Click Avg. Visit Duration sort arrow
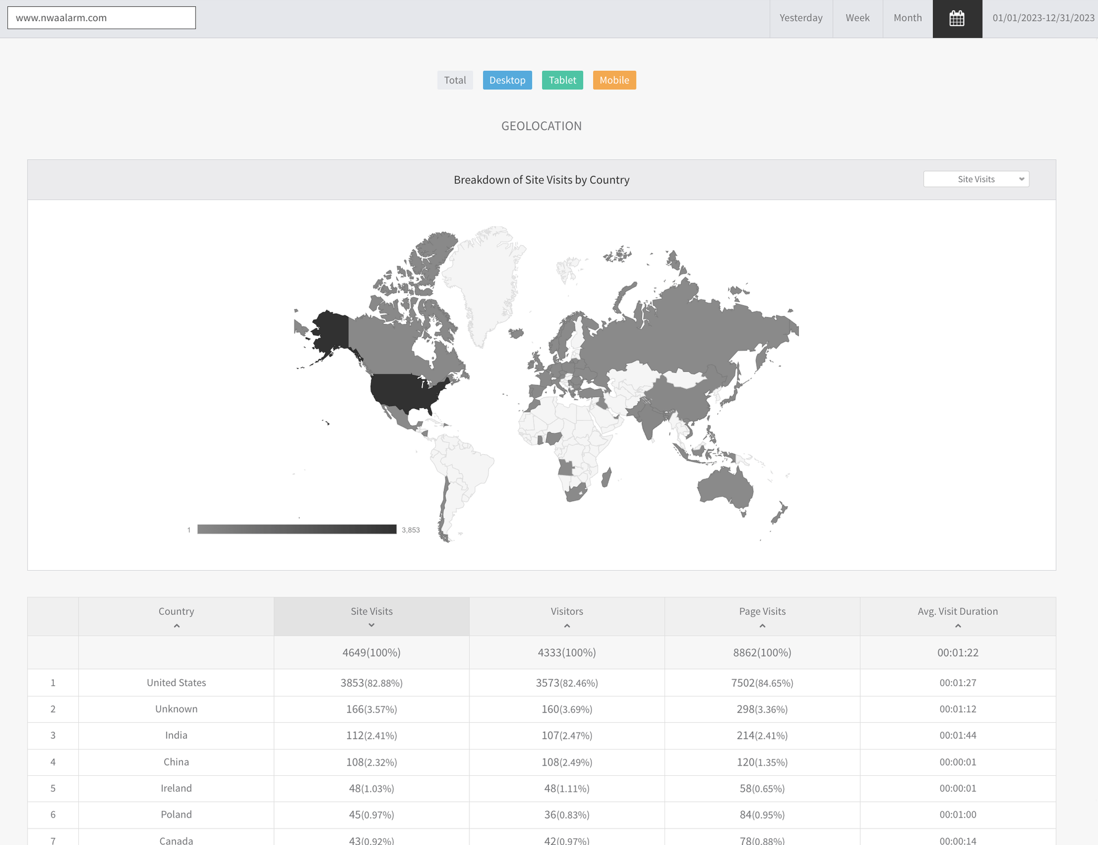The image size is (1098, 845). pyautogui.click(x=958, y=626)
